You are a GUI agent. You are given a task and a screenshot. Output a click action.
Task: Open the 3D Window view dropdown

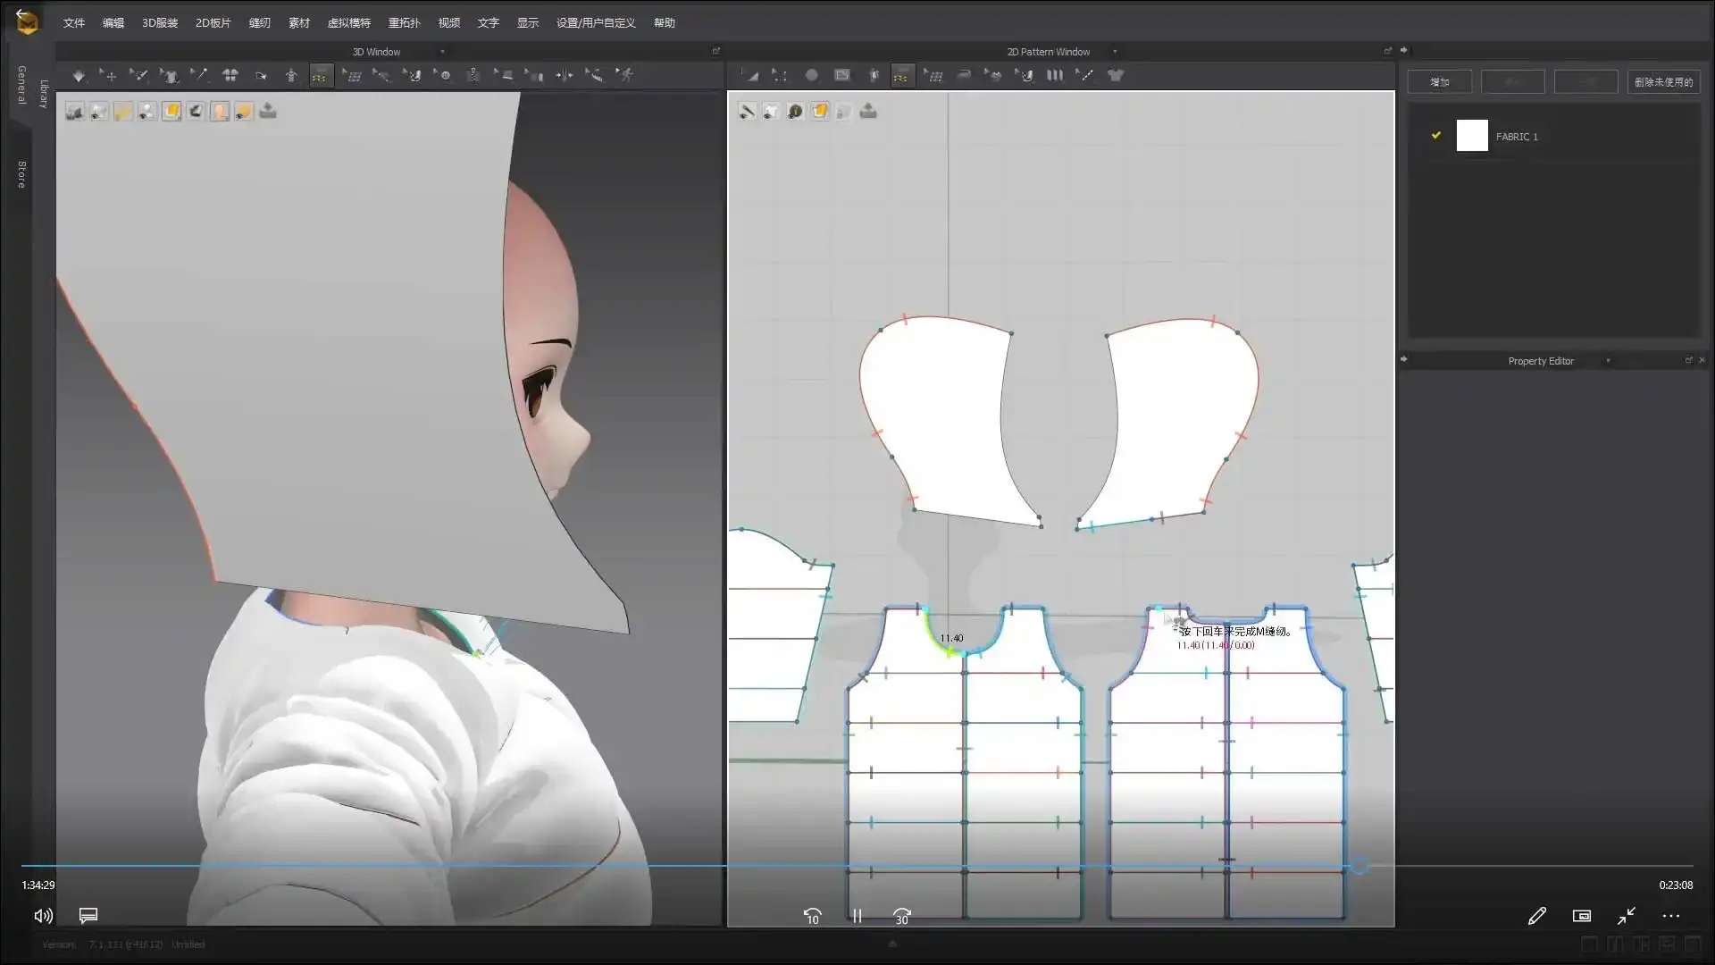[441, 52]
